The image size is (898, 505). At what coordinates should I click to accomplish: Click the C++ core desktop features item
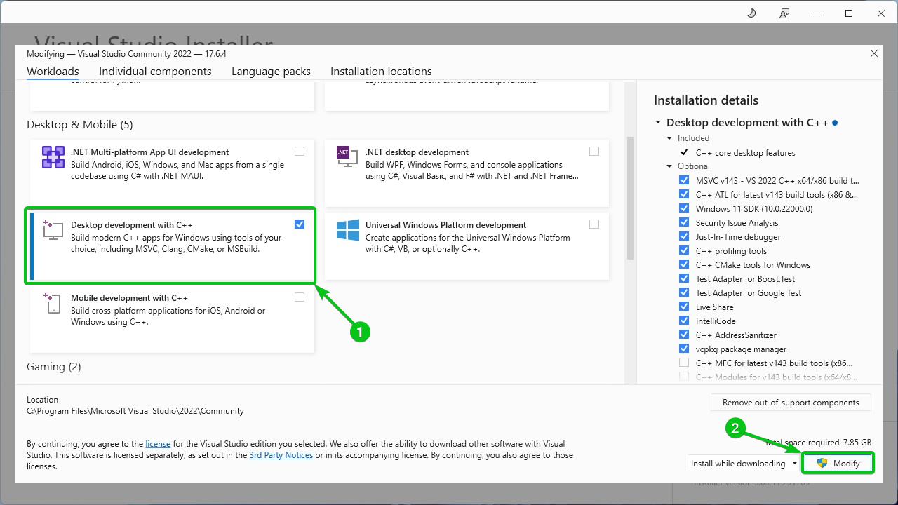coord(745,152)
